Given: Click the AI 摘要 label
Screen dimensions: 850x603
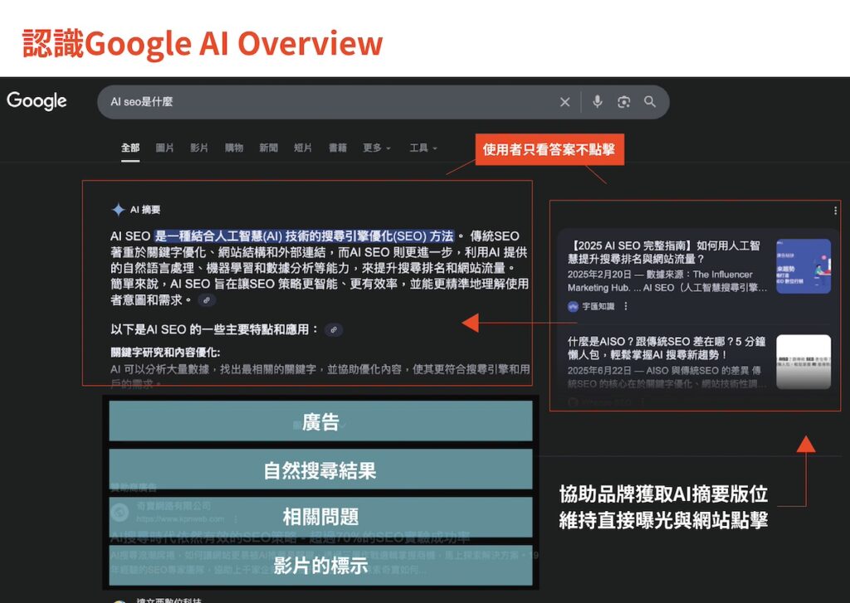Looking at the screenshot, I should pos(145,210).
